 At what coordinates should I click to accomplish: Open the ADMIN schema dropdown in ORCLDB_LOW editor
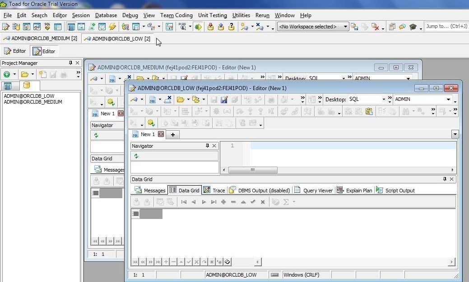448,100
